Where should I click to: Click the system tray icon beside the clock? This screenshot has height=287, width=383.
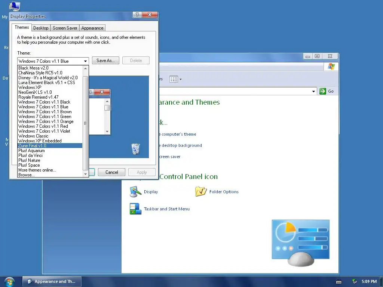click(x=355, y=281)
